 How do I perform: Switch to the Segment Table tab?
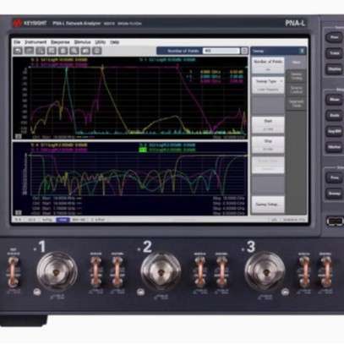coord(296,104)
